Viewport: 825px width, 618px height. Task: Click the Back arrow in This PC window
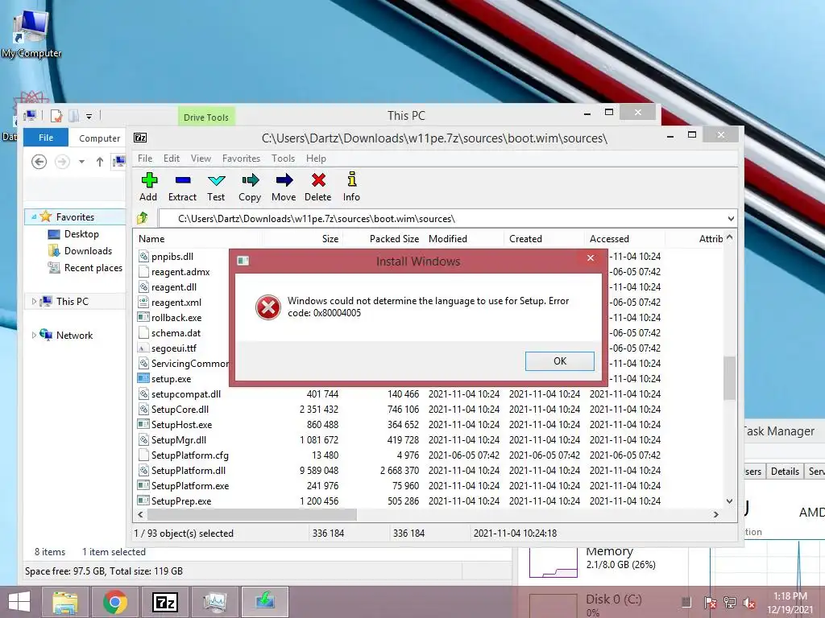(x=39, y=161)
